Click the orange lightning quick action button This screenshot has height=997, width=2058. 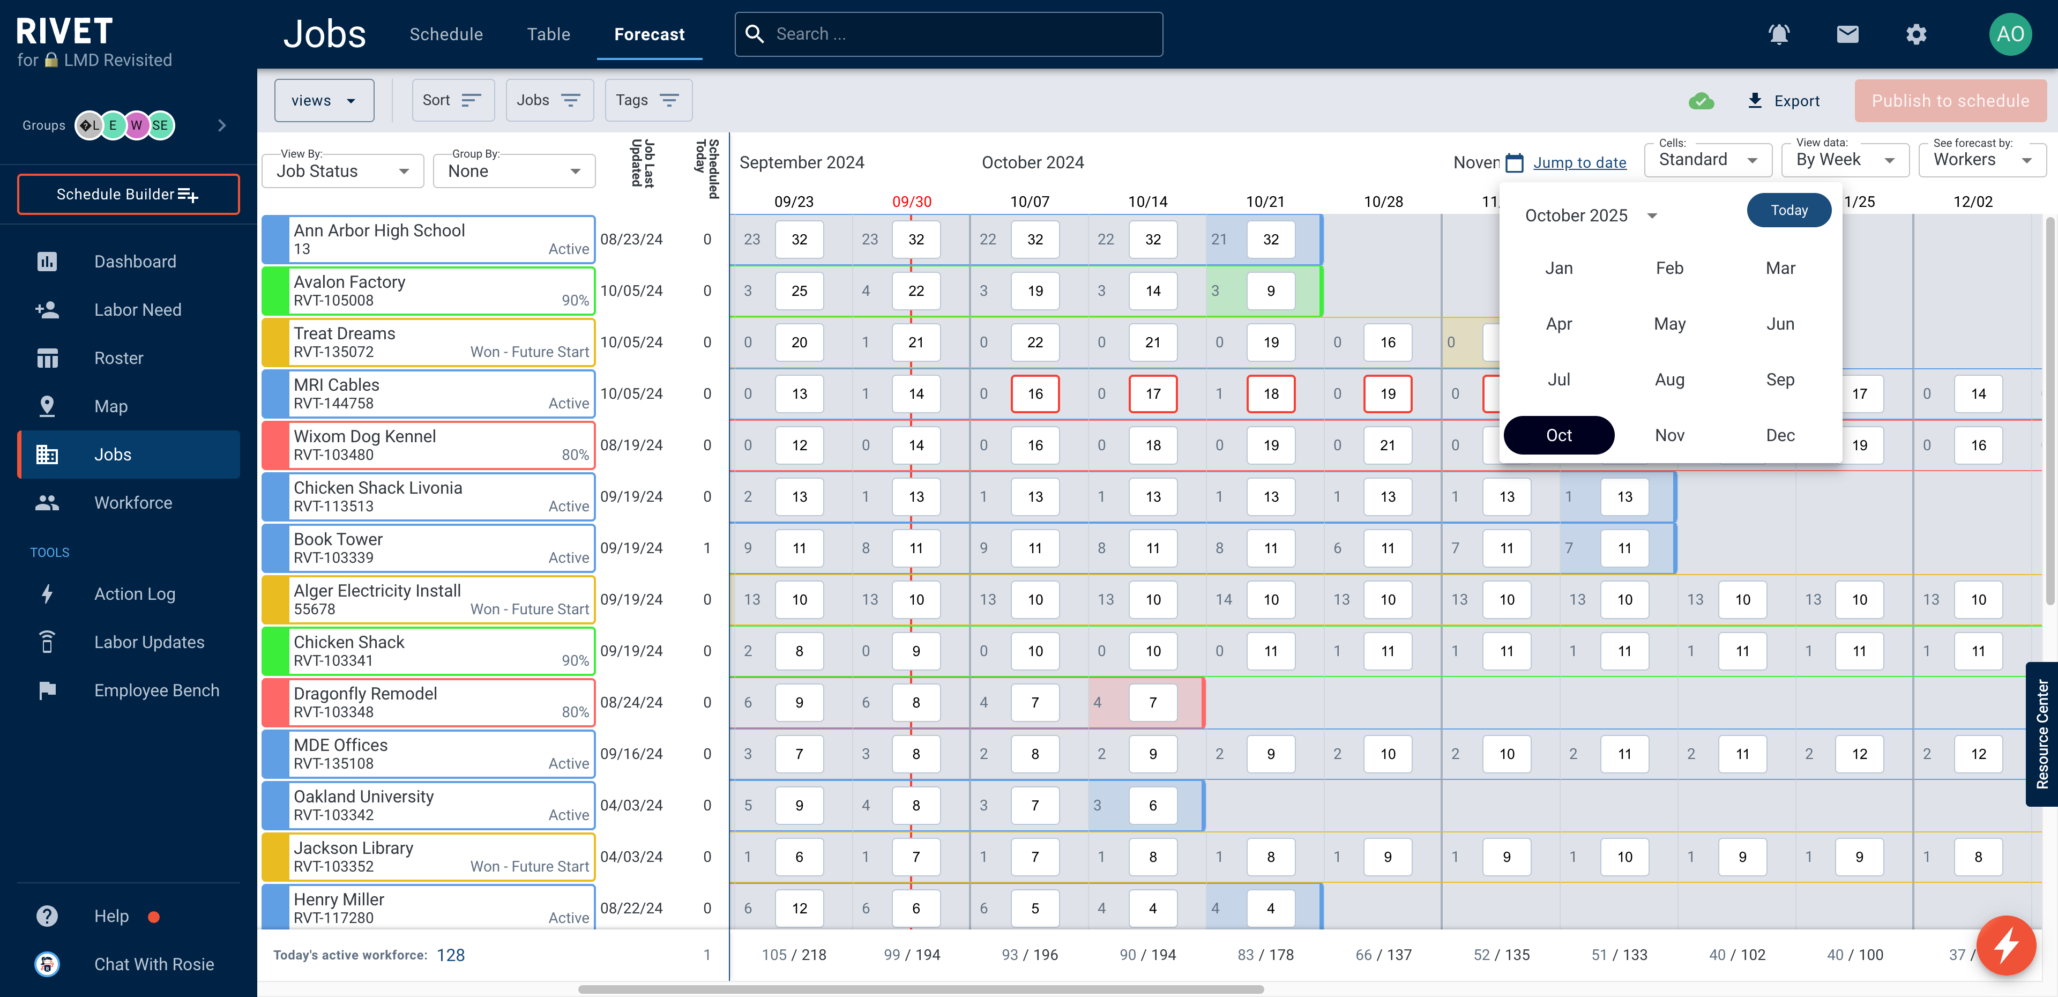[x=2005, y=946]
